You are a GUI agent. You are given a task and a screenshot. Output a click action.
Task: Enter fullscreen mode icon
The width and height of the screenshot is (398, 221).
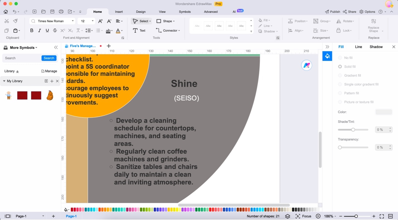382,216
